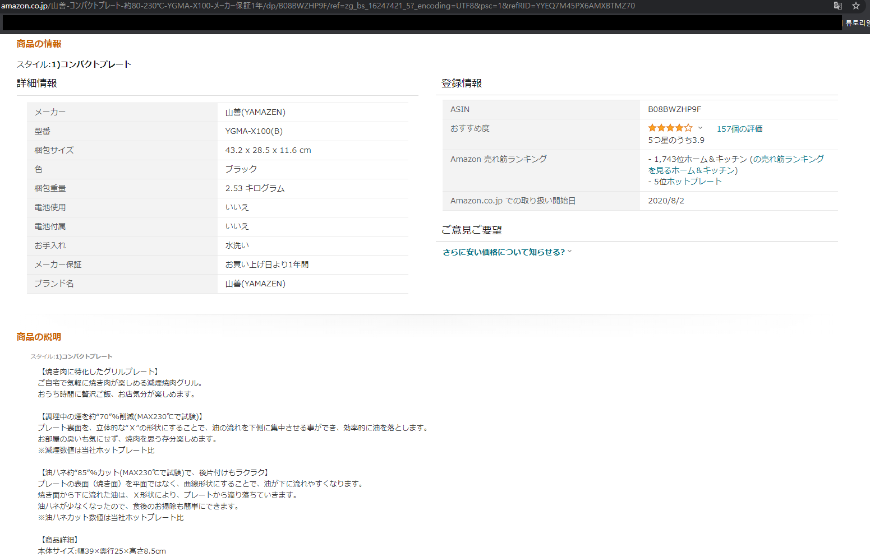The height and width of the screenshot is (557, 870).
Task: Click the 本体サイズ:幅39×奥行25×高さ8.5cm line
Action: [102, 551]
